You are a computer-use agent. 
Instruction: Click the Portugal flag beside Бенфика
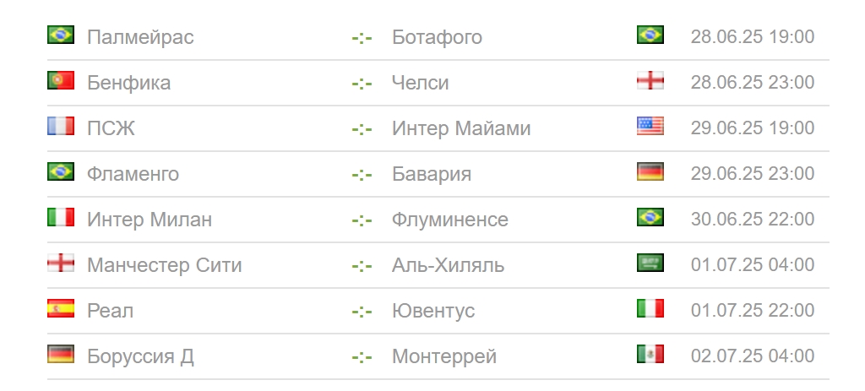tap(61, 80)
